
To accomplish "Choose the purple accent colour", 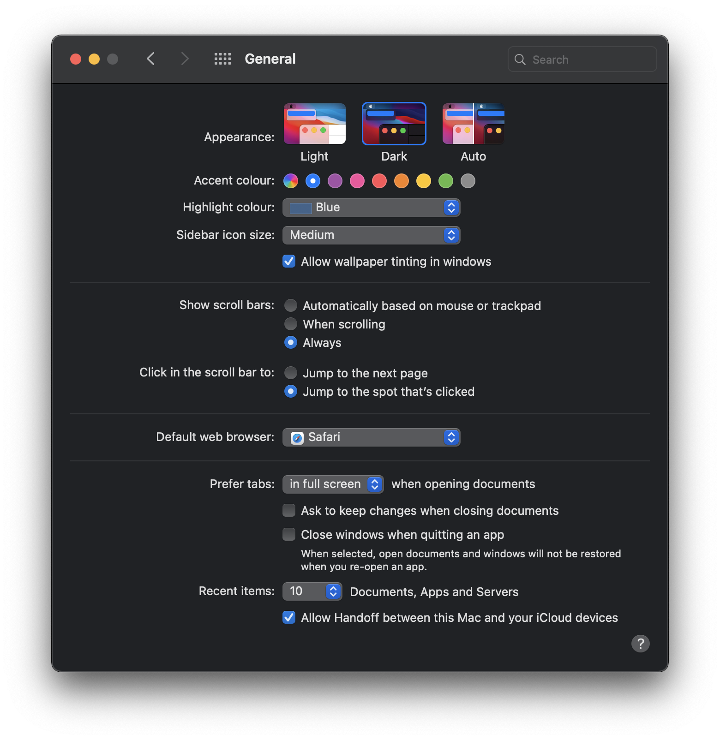I will pos(335,181).
